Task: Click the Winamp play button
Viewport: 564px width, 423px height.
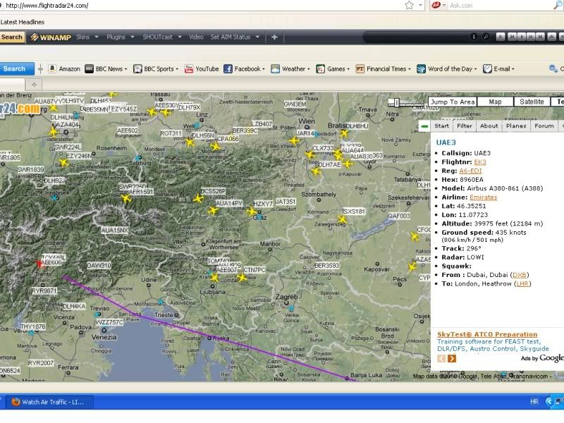Action: [521, 37]
